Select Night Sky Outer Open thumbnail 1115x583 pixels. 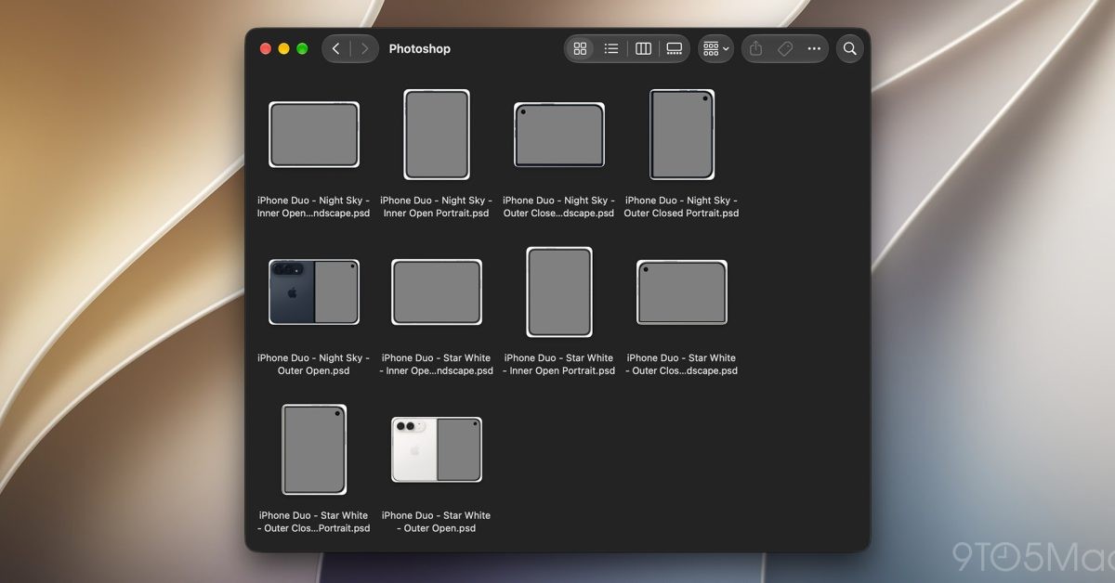(x=314, y=292)
